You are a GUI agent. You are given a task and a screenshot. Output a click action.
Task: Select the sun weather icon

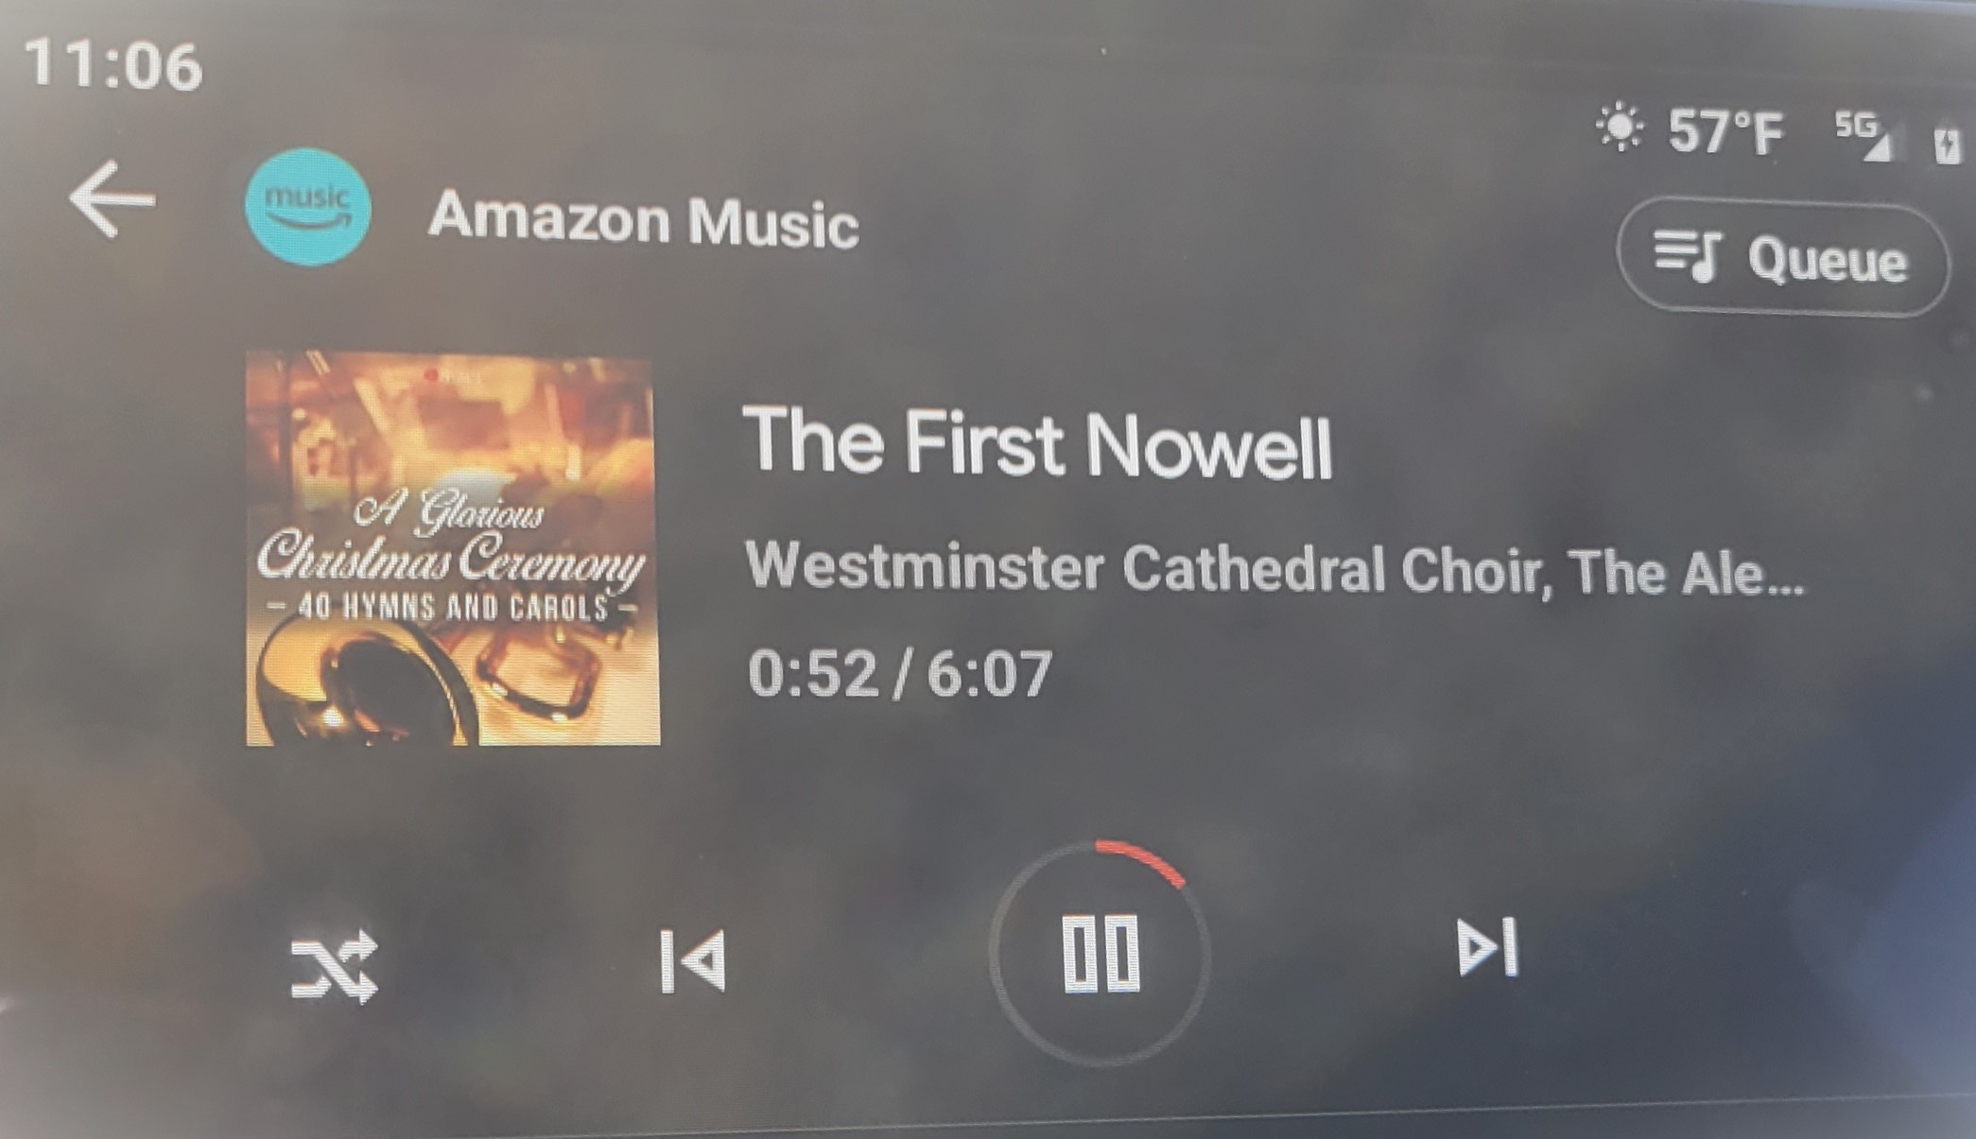click(x=1621, y=127)
